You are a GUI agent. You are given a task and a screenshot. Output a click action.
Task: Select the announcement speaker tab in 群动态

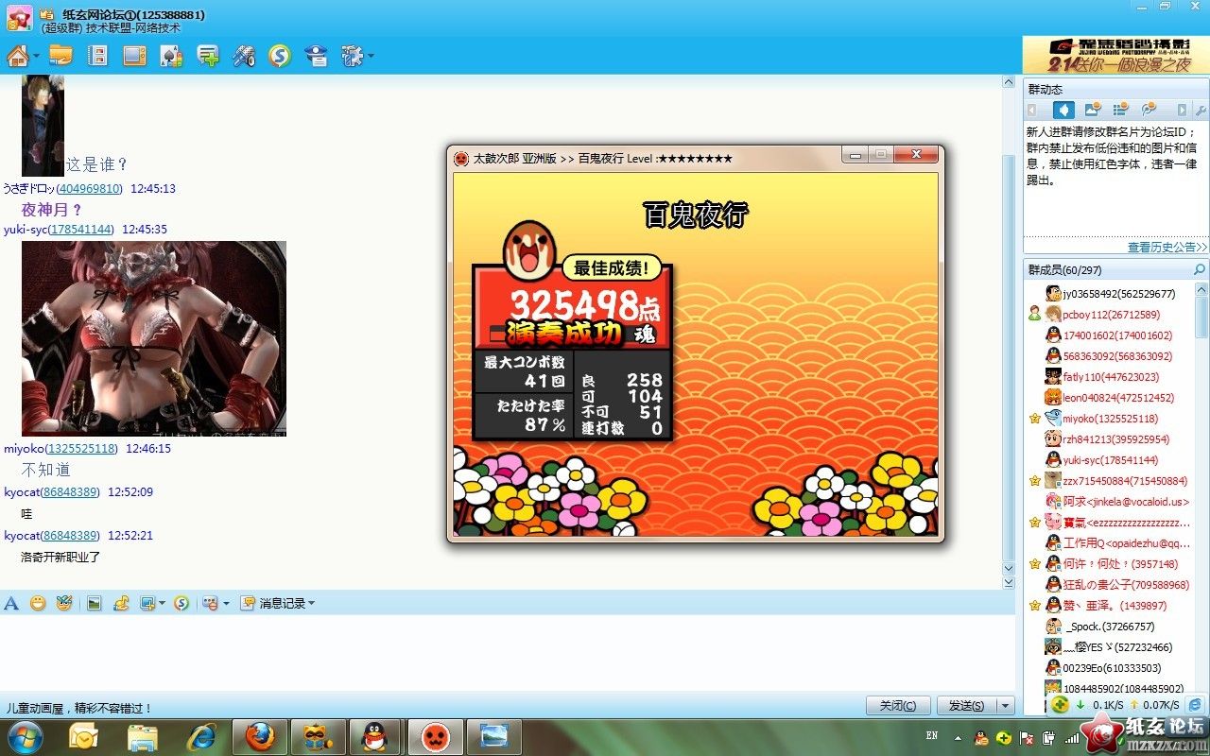click(1063, 111)
